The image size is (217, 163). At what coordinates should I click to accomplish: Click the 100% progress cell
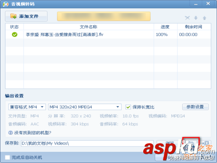point(165,34)
